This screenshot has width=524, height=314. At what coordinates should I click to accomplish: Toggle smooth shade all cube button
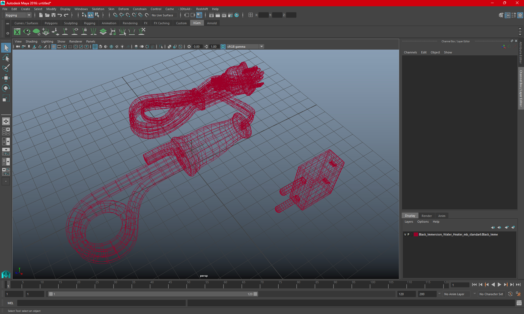point(100,47)
